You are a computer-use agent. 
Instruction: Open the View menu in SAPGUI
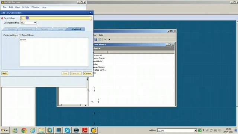coord(17,7)
